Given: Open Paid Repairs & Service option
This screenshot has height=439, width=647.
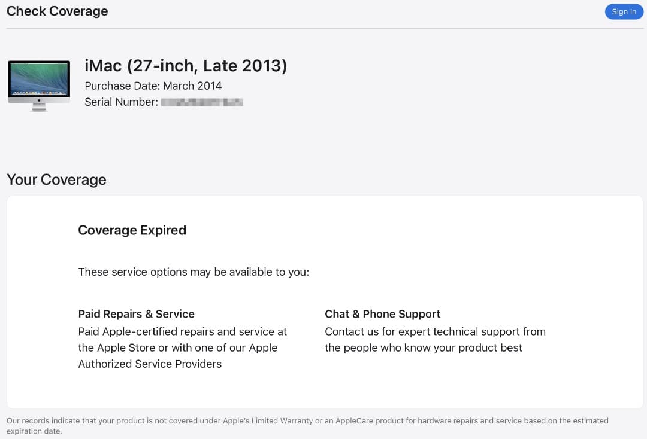Looking at the screenshot, I should tap(136, 313).
